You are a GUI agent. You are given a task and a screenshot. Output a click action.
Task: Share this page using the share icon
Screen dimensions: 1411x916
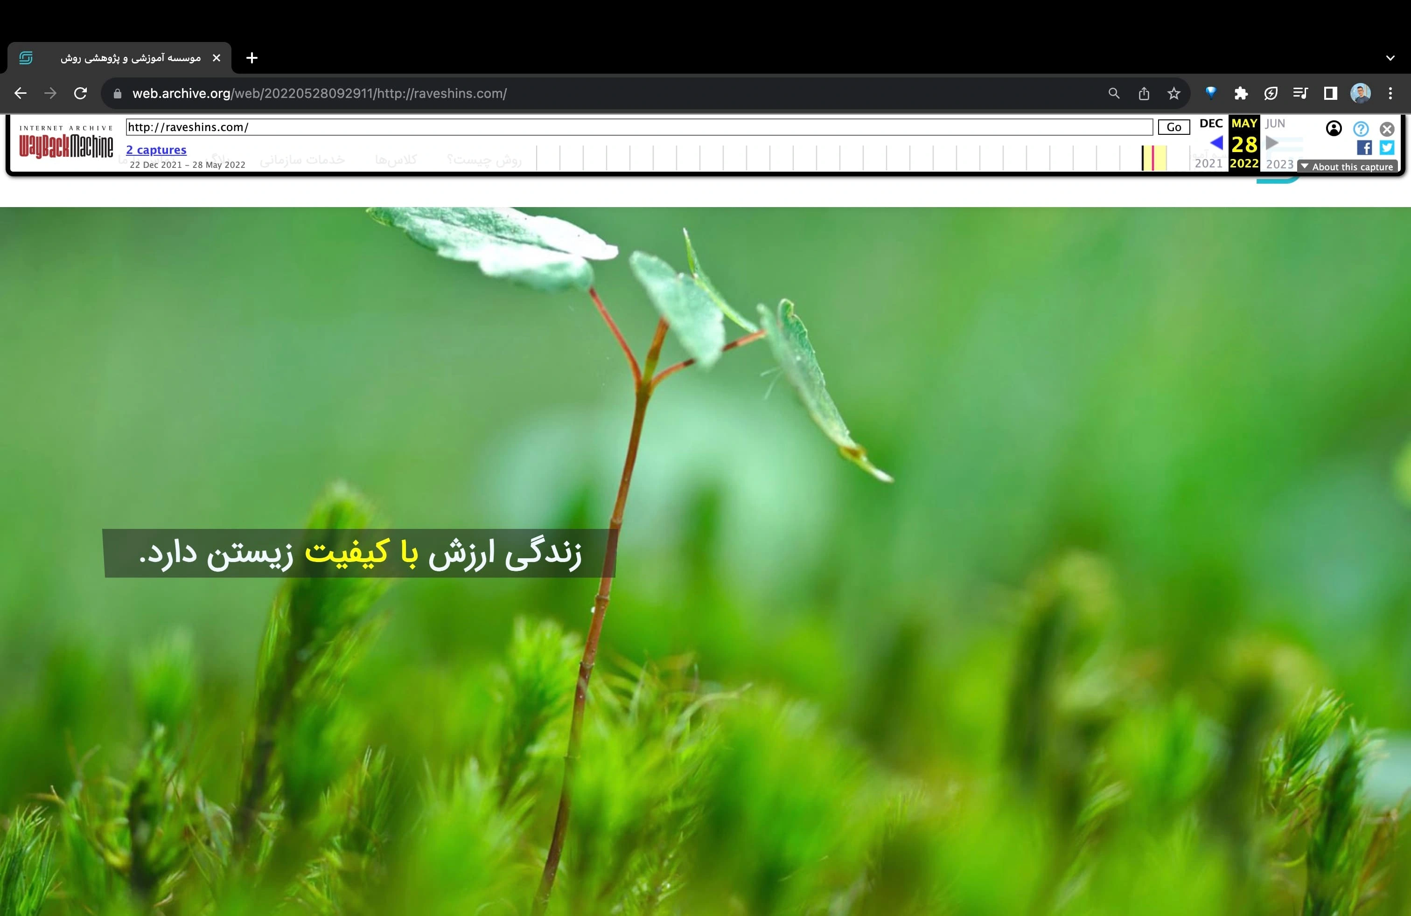pyautogui.click(x=1144, y=93)
